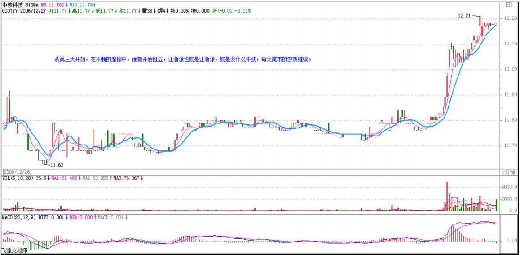The image size is (520, 255).
Task: Select the M10 moving average label
Action: click(83, 4)
